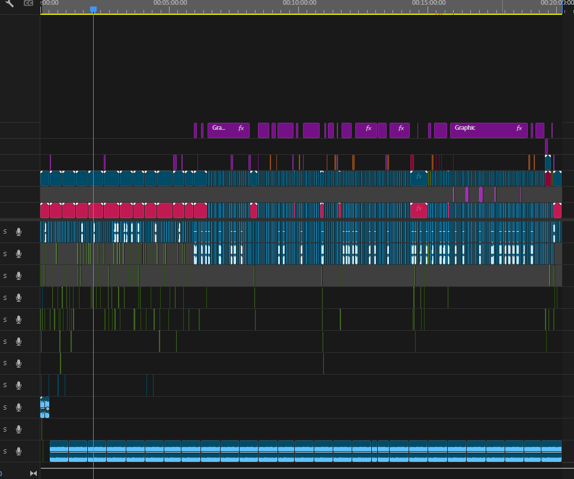Screen dimensions: 574x479
Task: Click voice-over mic on bottom music track
Action: pos(18,451)
